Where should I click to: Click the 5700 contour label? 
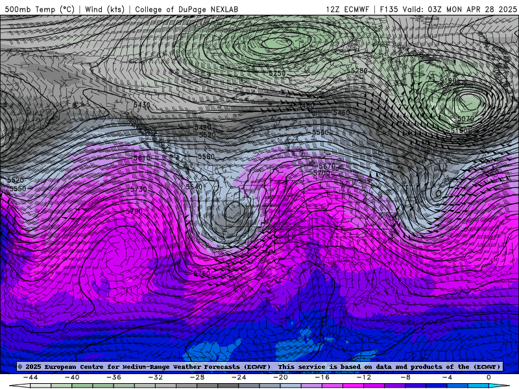coord(321,173)
